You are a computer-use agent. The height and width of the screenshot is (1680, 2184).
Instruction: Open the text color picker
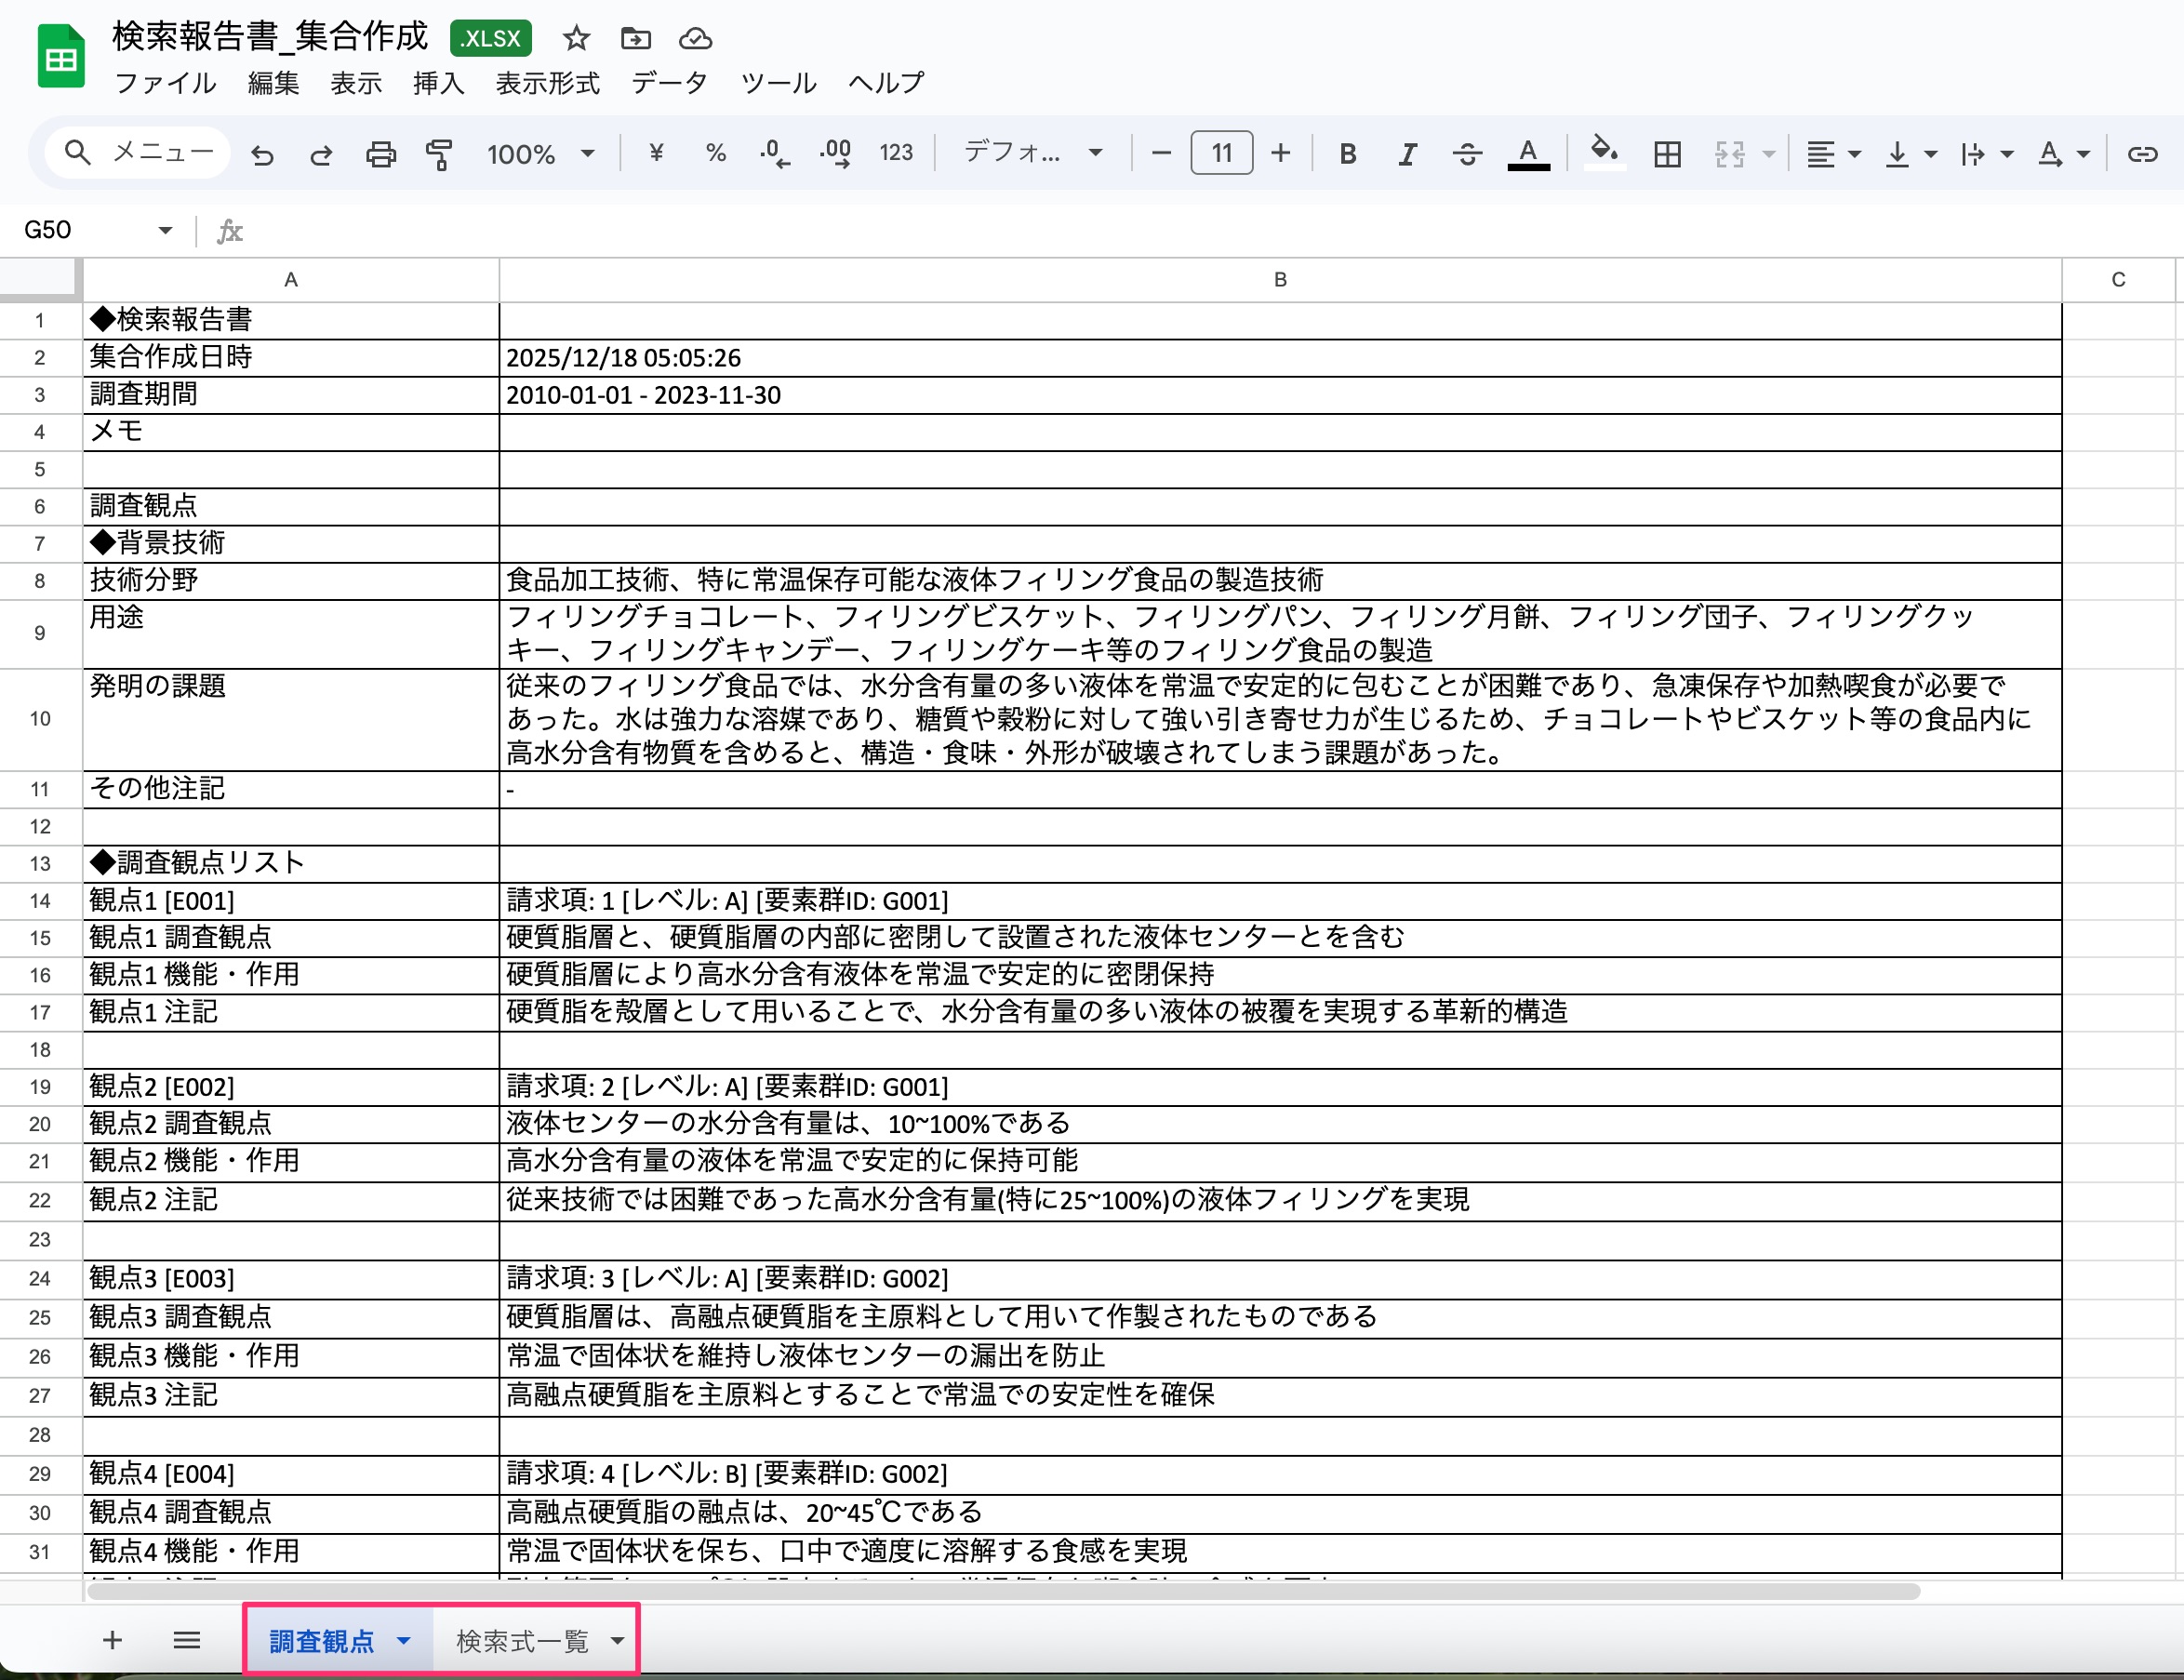coord(1528,154)
